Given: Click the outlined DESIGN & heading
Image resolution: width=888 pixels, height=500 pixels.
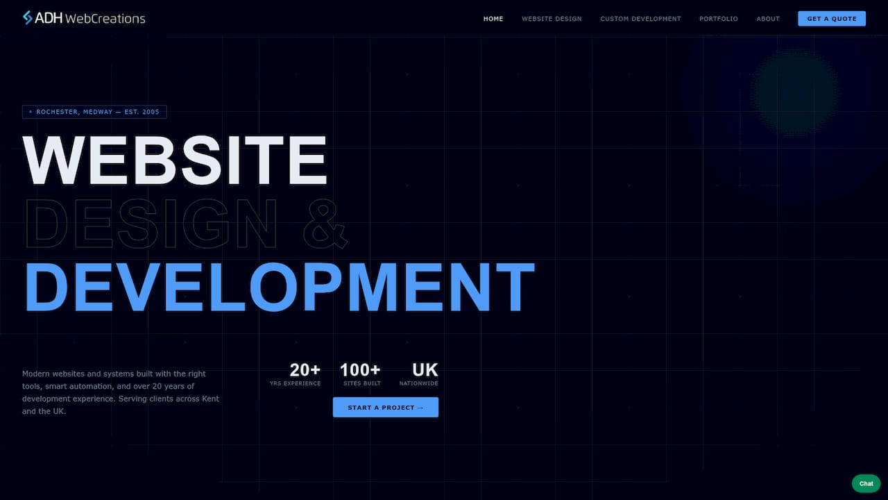Looking at the screenshot, I should [185, 224].
